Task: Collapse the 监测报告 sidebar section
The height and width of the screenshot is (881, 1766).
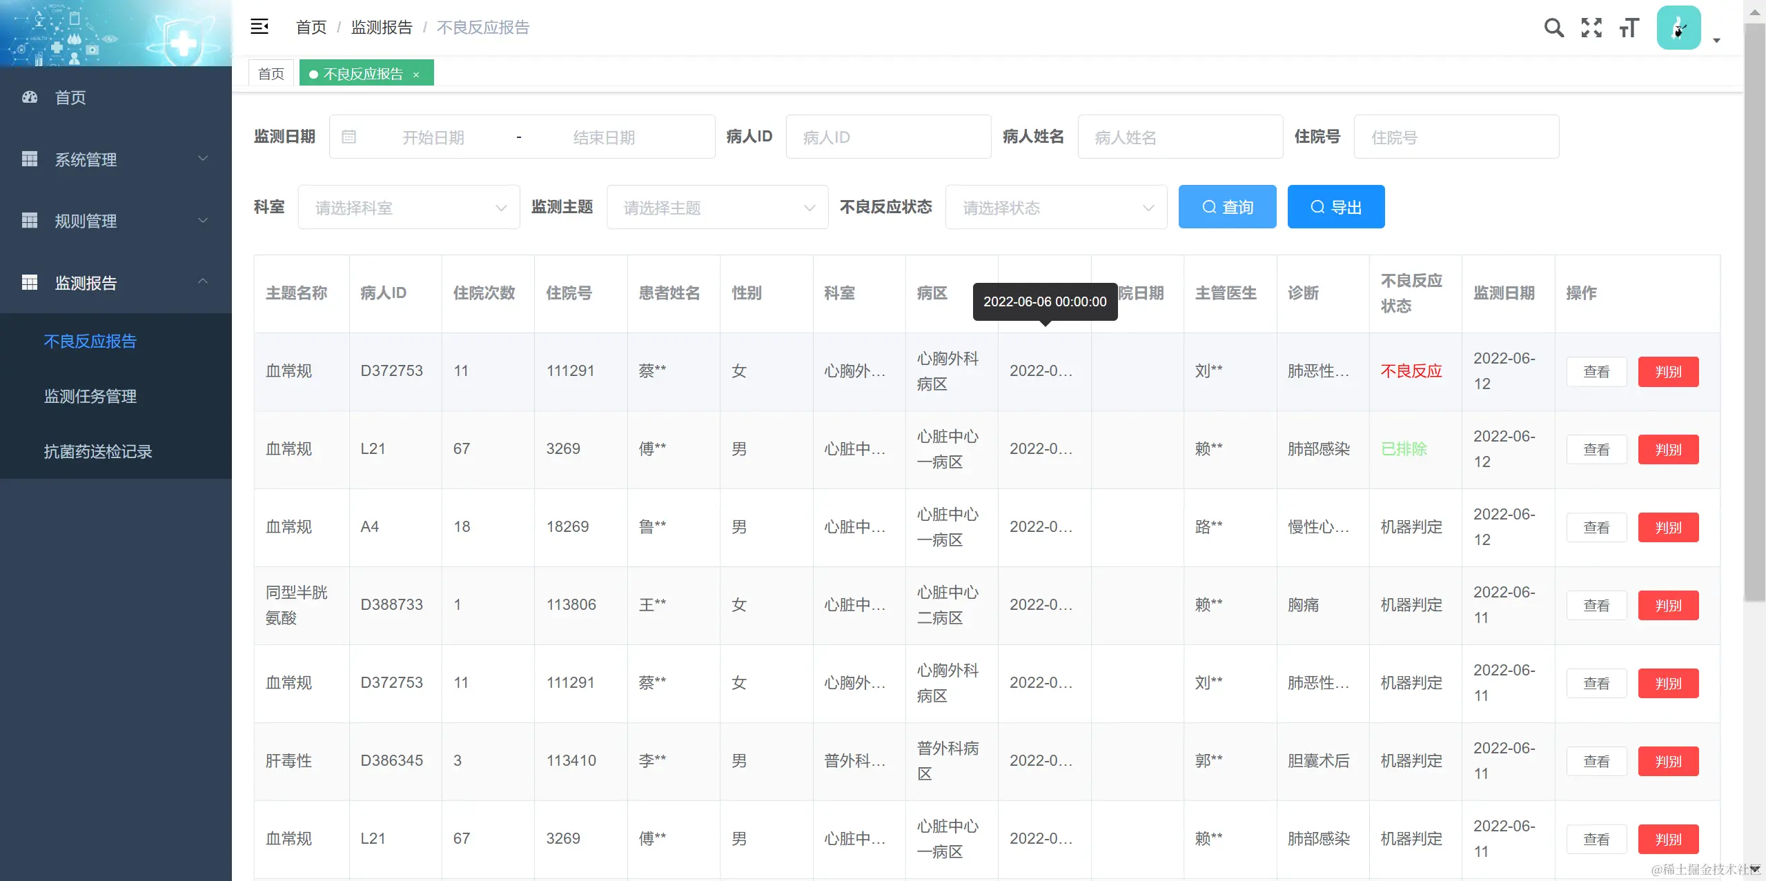Action: click(x=202, y=282)
